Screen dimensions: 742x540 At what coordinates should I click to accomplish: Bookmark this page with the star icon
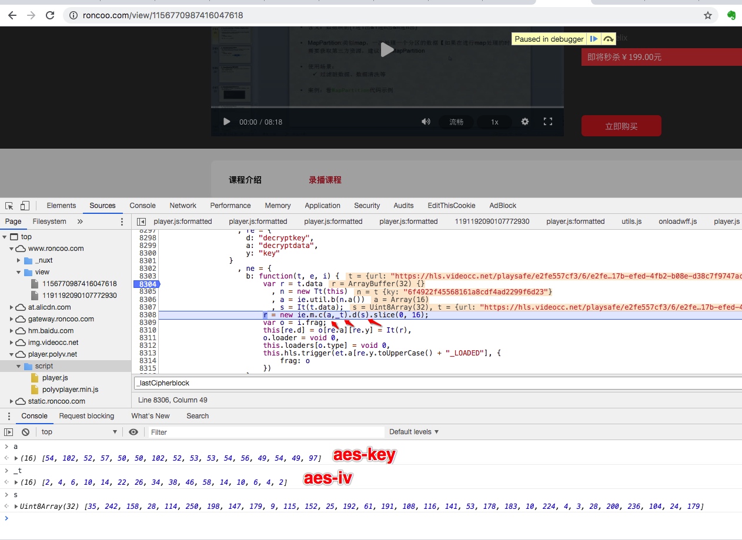click(708, 15)
